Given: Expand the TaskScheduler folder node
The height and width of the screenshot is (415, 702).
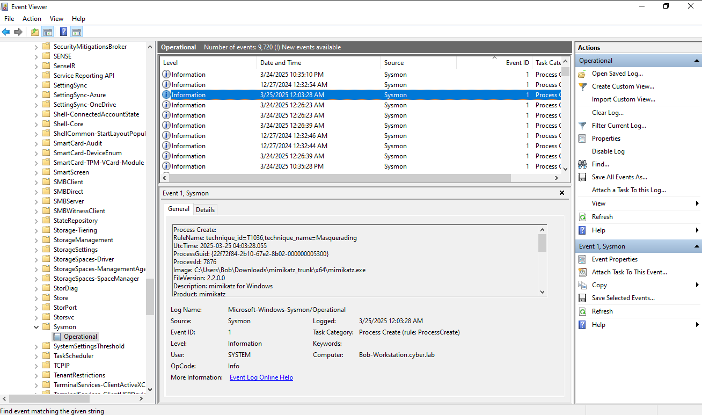Looking at the screenshot, I should 36,356.
